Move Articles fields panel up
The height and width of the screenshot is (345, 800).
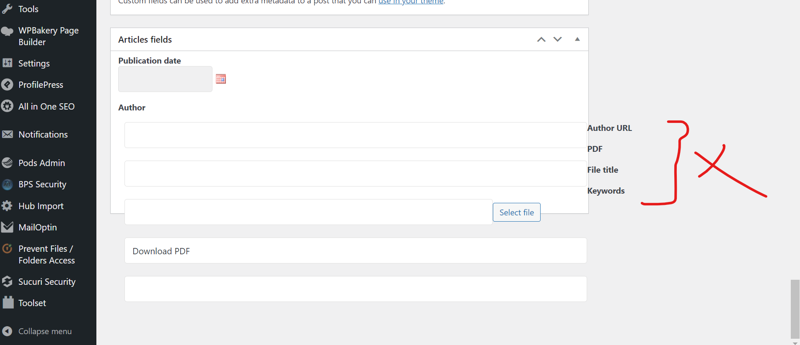541,39
